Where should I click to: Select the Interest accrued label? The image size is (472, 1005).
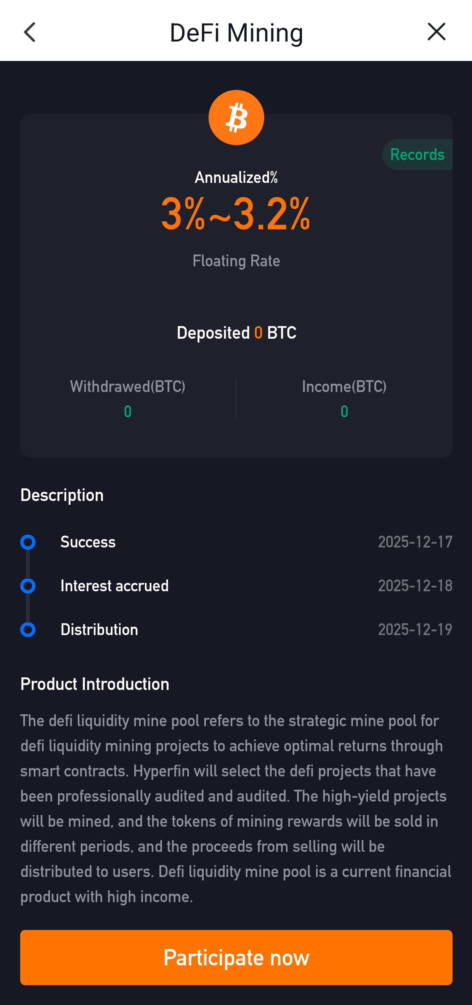coord(114,586)
